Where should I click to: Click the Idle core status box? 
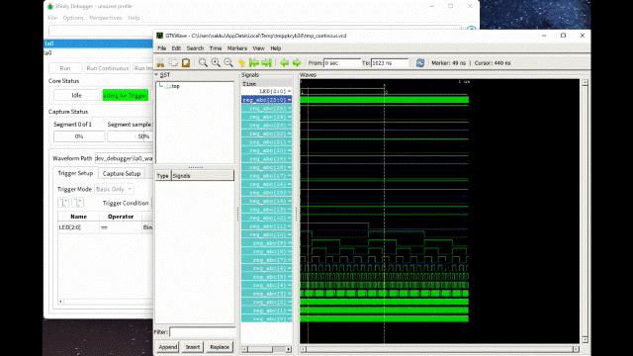pos(77,95)
